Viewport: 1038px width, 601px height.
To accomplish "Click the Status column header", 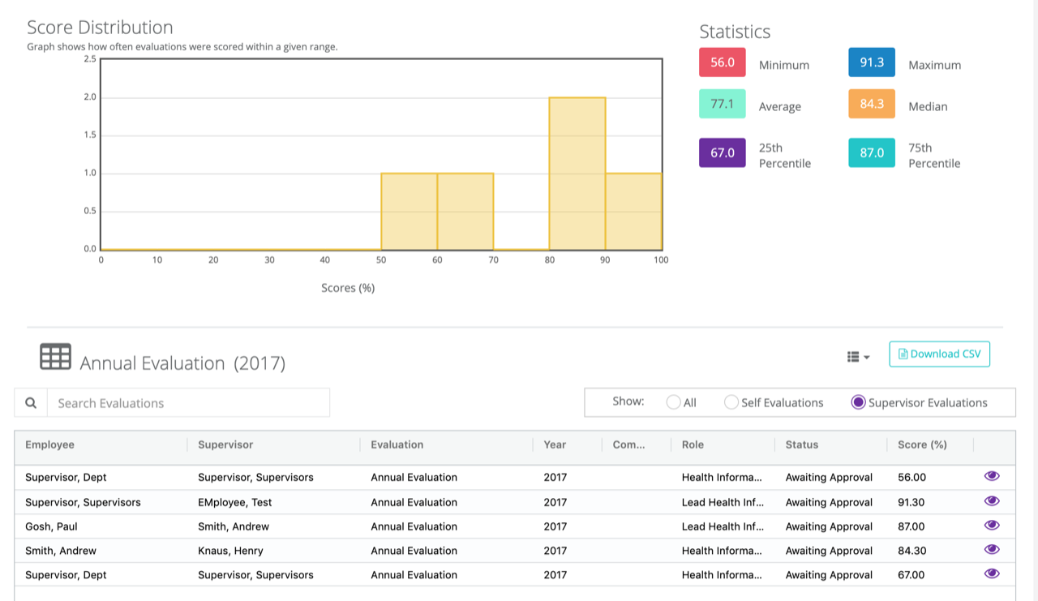I will pos(801,444).
